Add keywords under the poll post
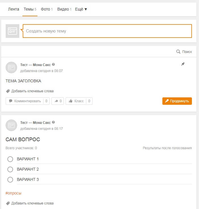 point(32,203)
